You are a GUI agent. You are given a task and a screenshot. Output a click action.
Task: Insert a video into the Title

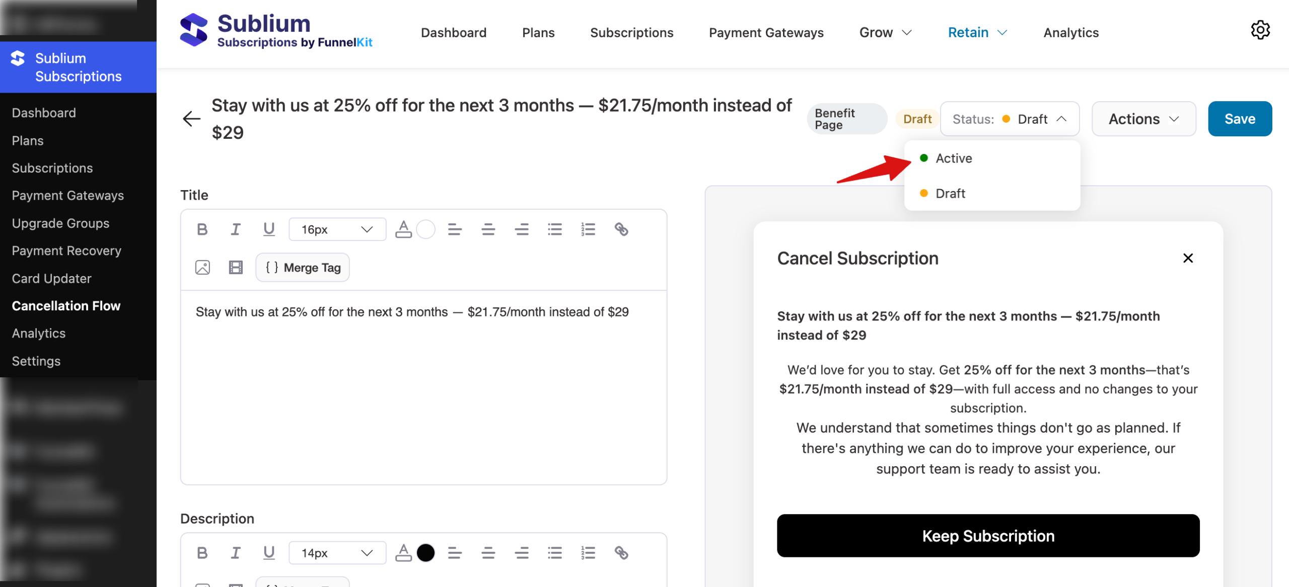click(x=235, y=267)
